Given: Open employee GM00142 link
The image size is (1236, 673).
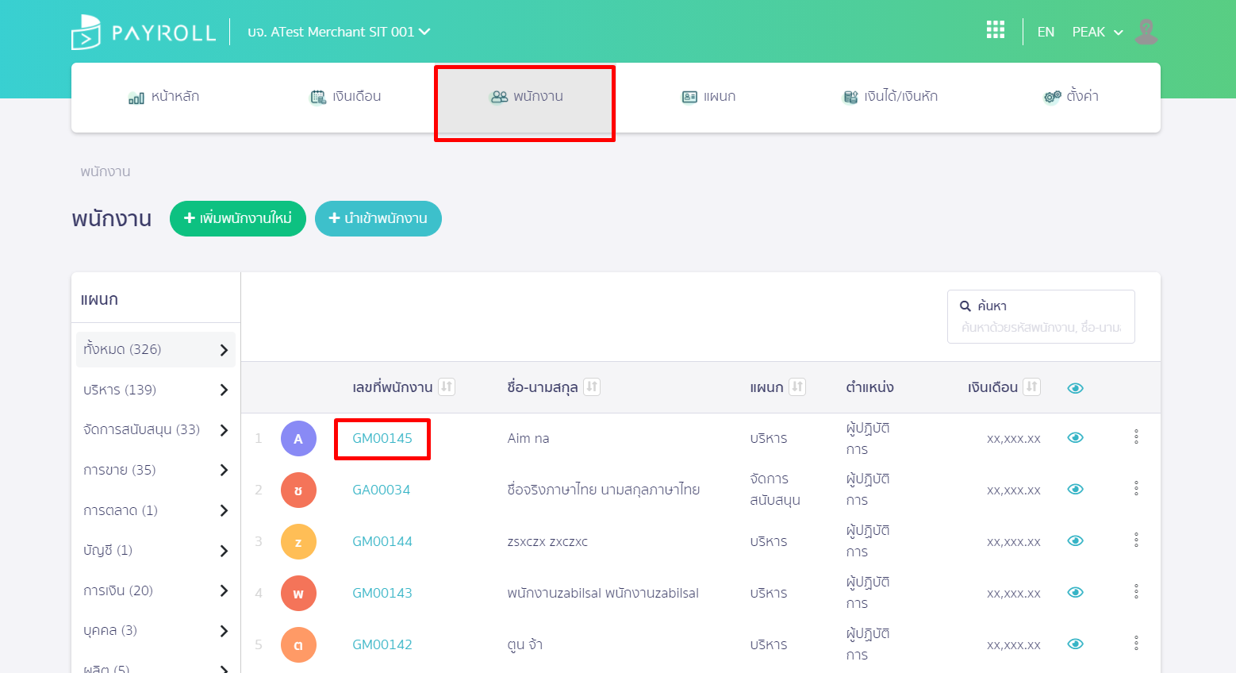Looking at the screenshot, I should click(x=382, y=644).
